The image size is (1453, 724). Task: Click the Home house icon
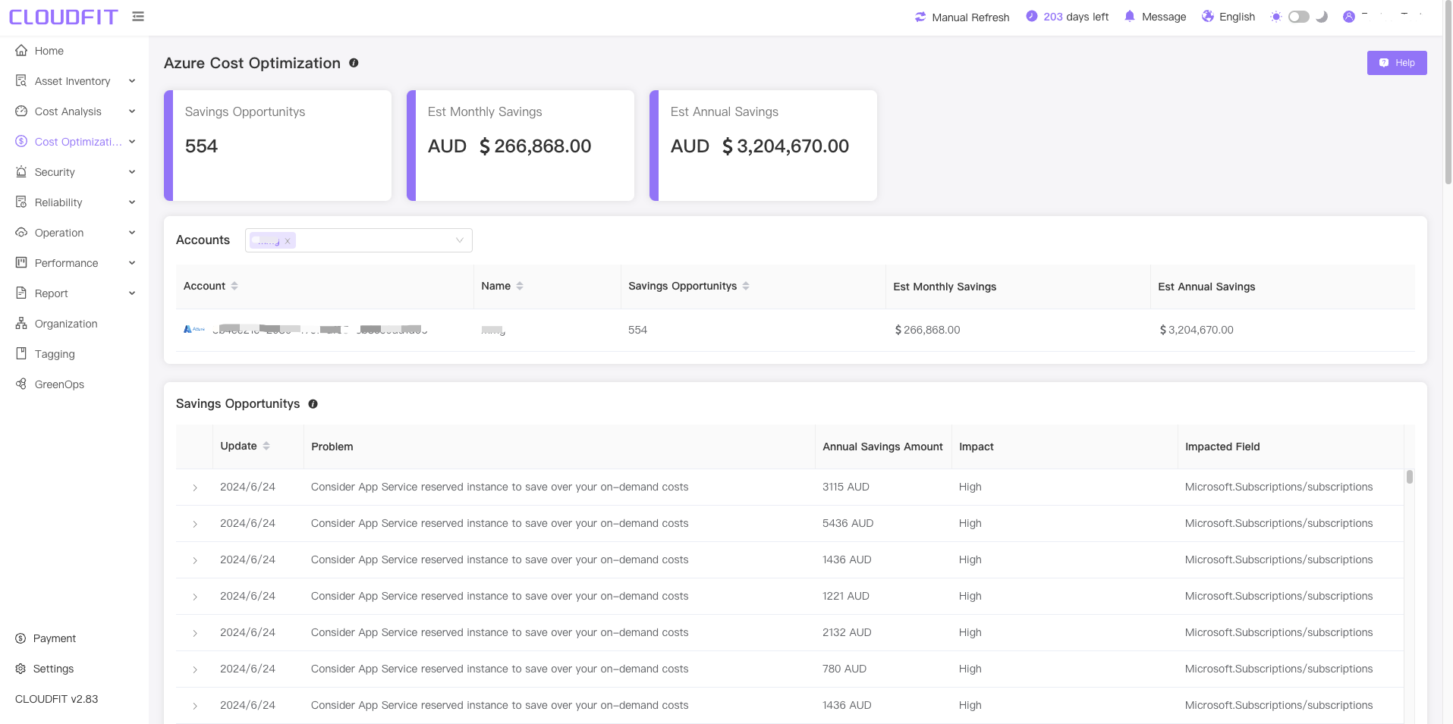(21, 51)
